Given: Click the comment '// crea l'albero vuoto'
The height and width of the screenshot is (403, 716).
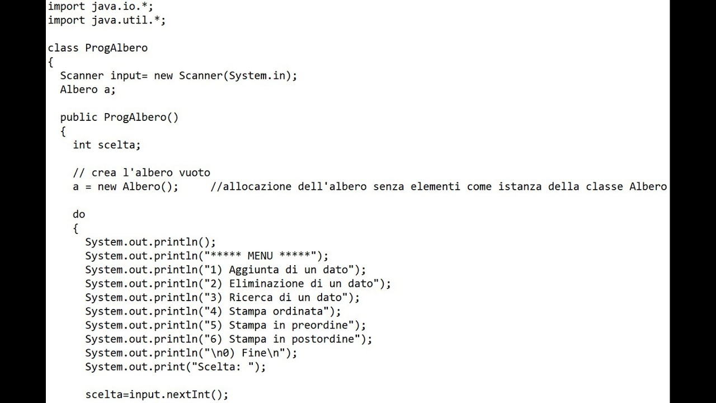Looking at the screenshot, I should tap(141, 172).
